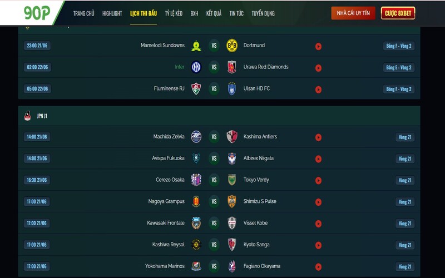The image size is (445, 278).
Task: Click the JPN J1 league logo
Action: (x=27, y=116)
